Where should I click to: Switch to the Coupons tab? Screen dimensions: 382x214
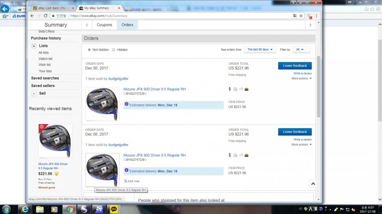coord(104,25)
